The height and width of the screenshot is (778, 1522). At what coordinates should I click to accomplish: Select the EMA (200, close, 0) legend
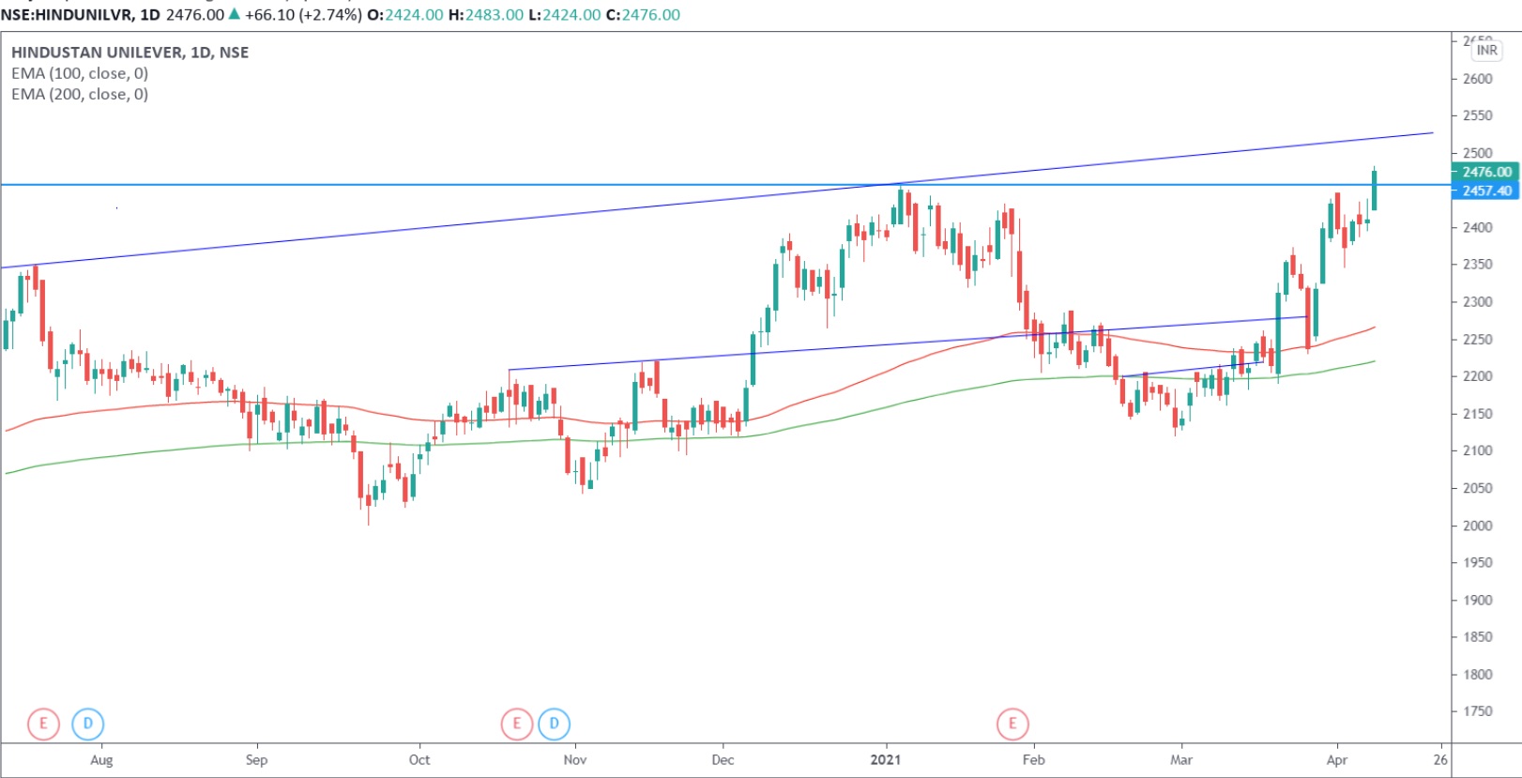point(80,94)
